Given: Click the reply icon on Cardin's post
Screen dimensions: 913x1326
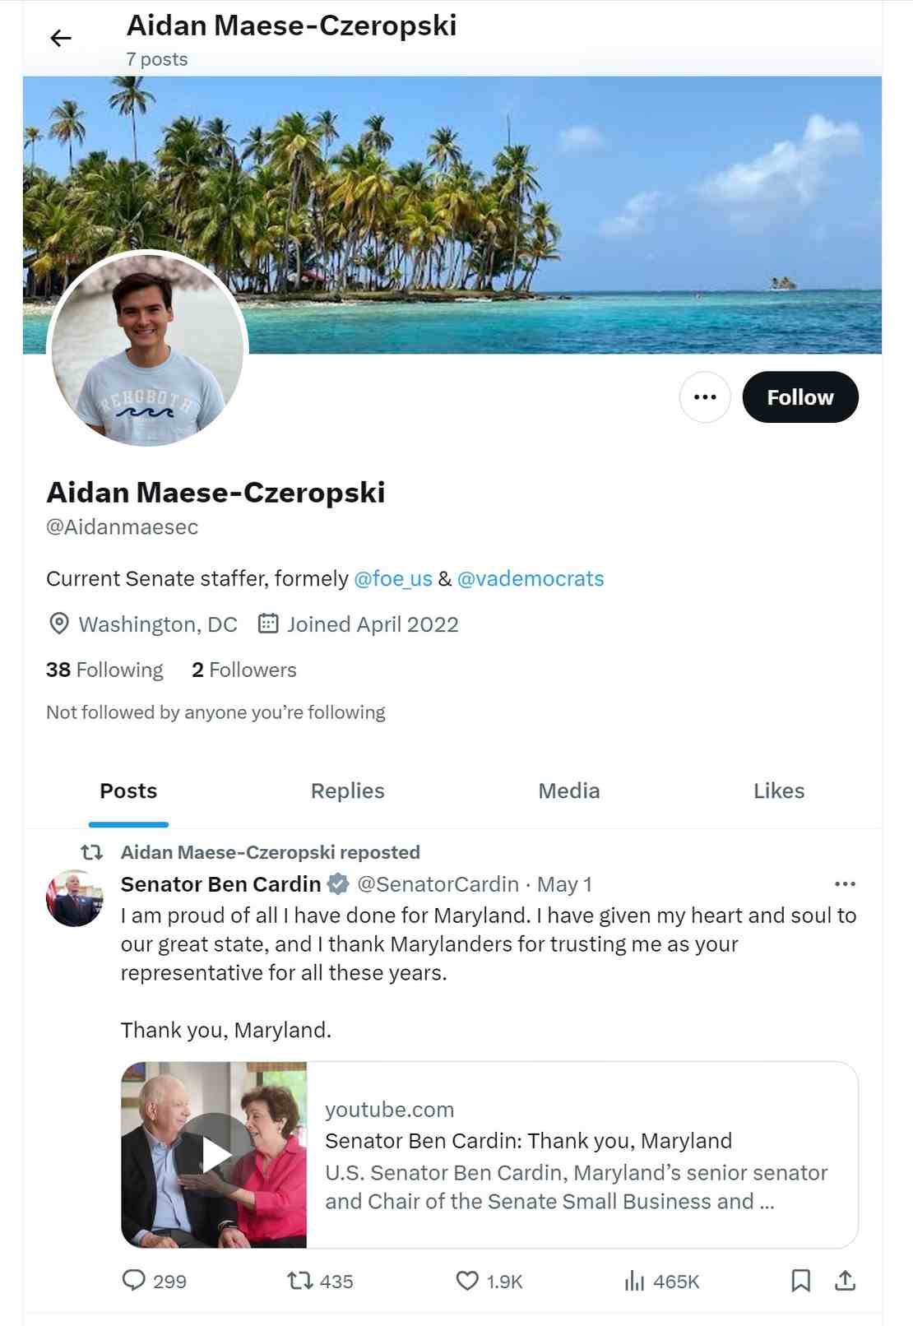Looking at the screenshot, I should click(x=134, y=1281).
